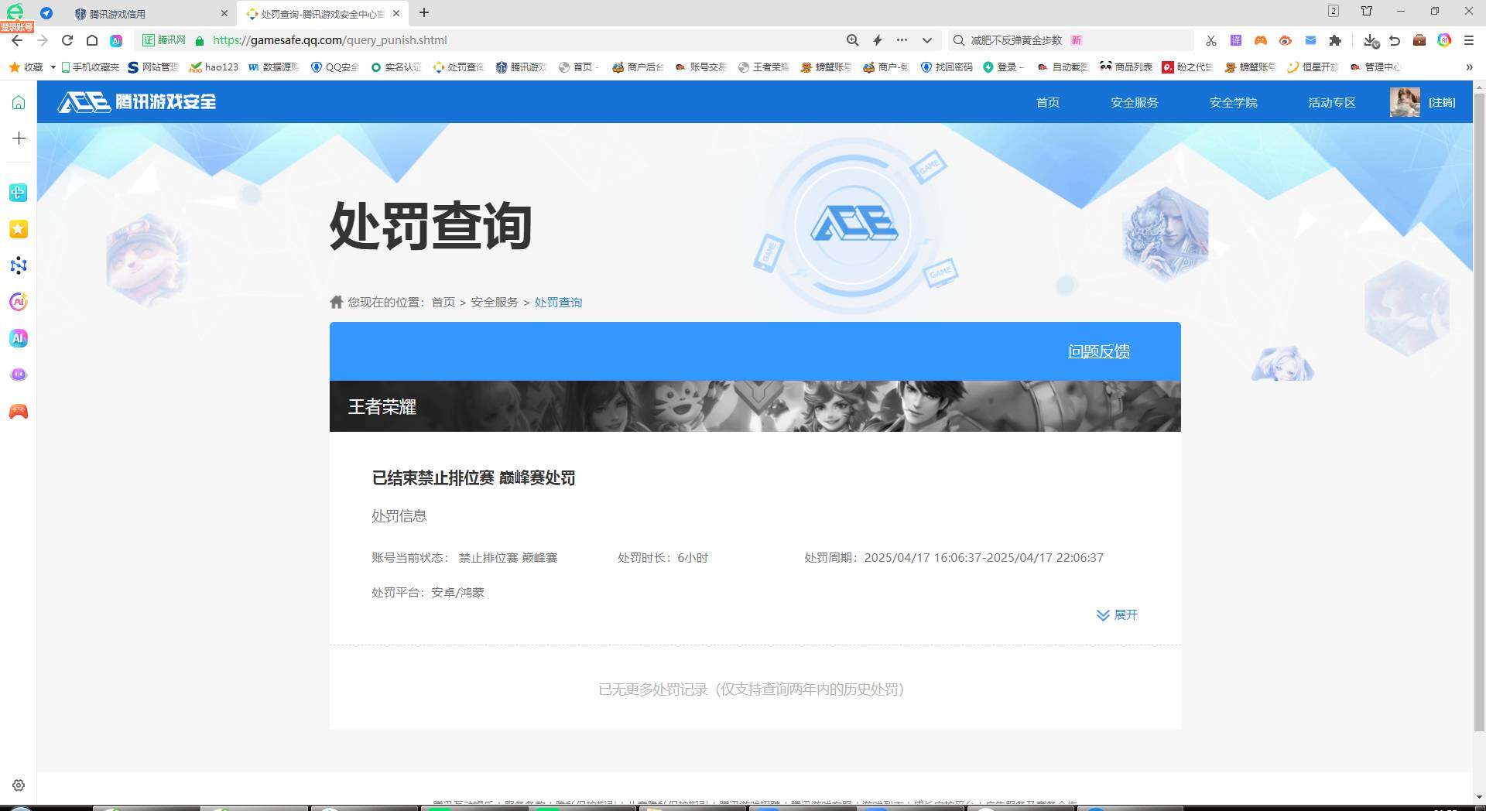
Task: Open the 商品列表 bookmark
Action: tap(1126, 67)
